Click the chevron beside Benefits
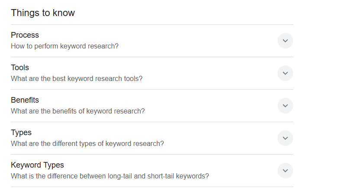 [x=285, y=106]
